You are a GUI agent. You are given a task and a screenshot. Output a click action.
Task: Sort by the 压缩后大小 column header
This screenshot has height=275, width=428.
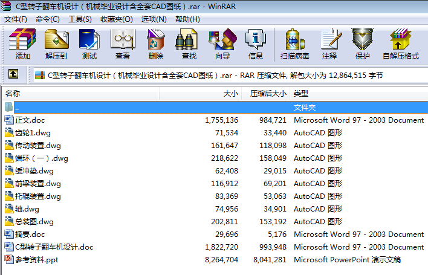[266, 94]
